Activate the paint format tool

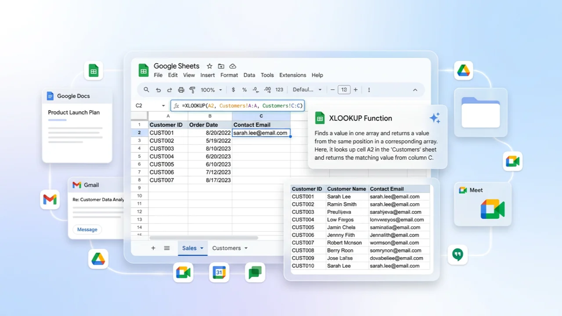click(192, 90)
